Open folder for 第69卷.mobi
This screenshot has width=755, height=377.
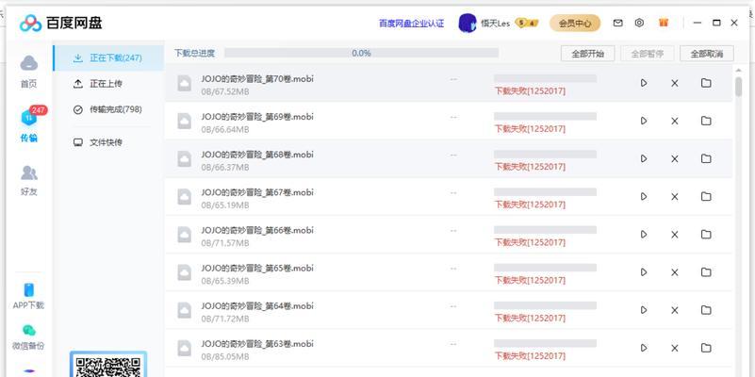[706, 121]
